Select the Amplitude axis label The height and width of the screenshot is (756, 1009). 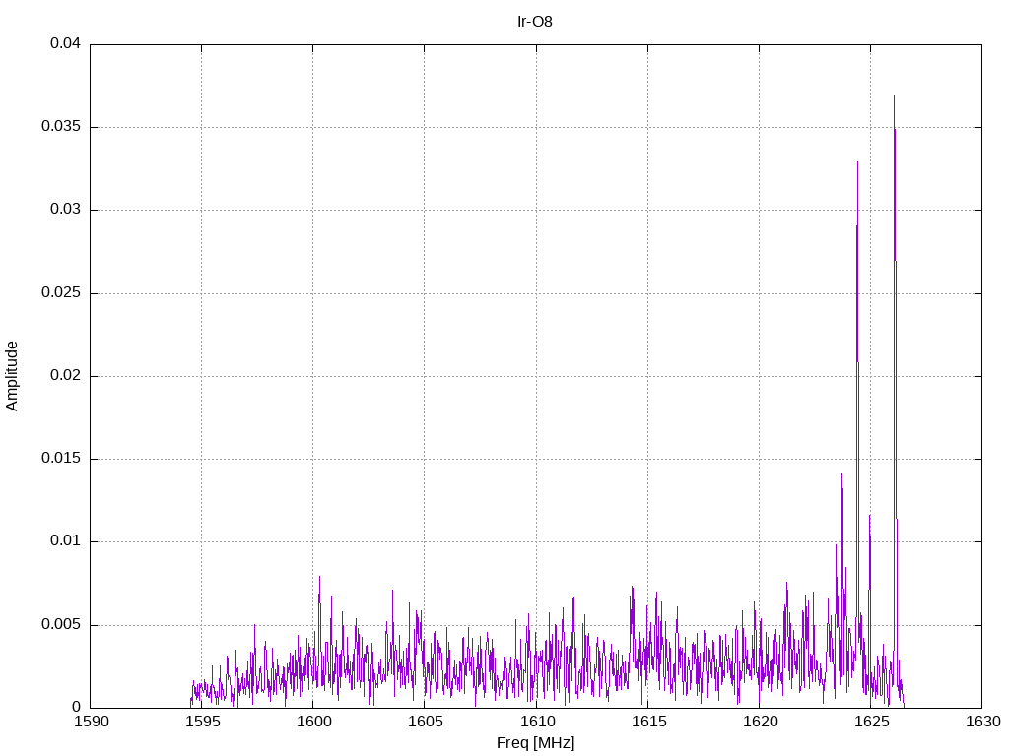pos(12,376)
